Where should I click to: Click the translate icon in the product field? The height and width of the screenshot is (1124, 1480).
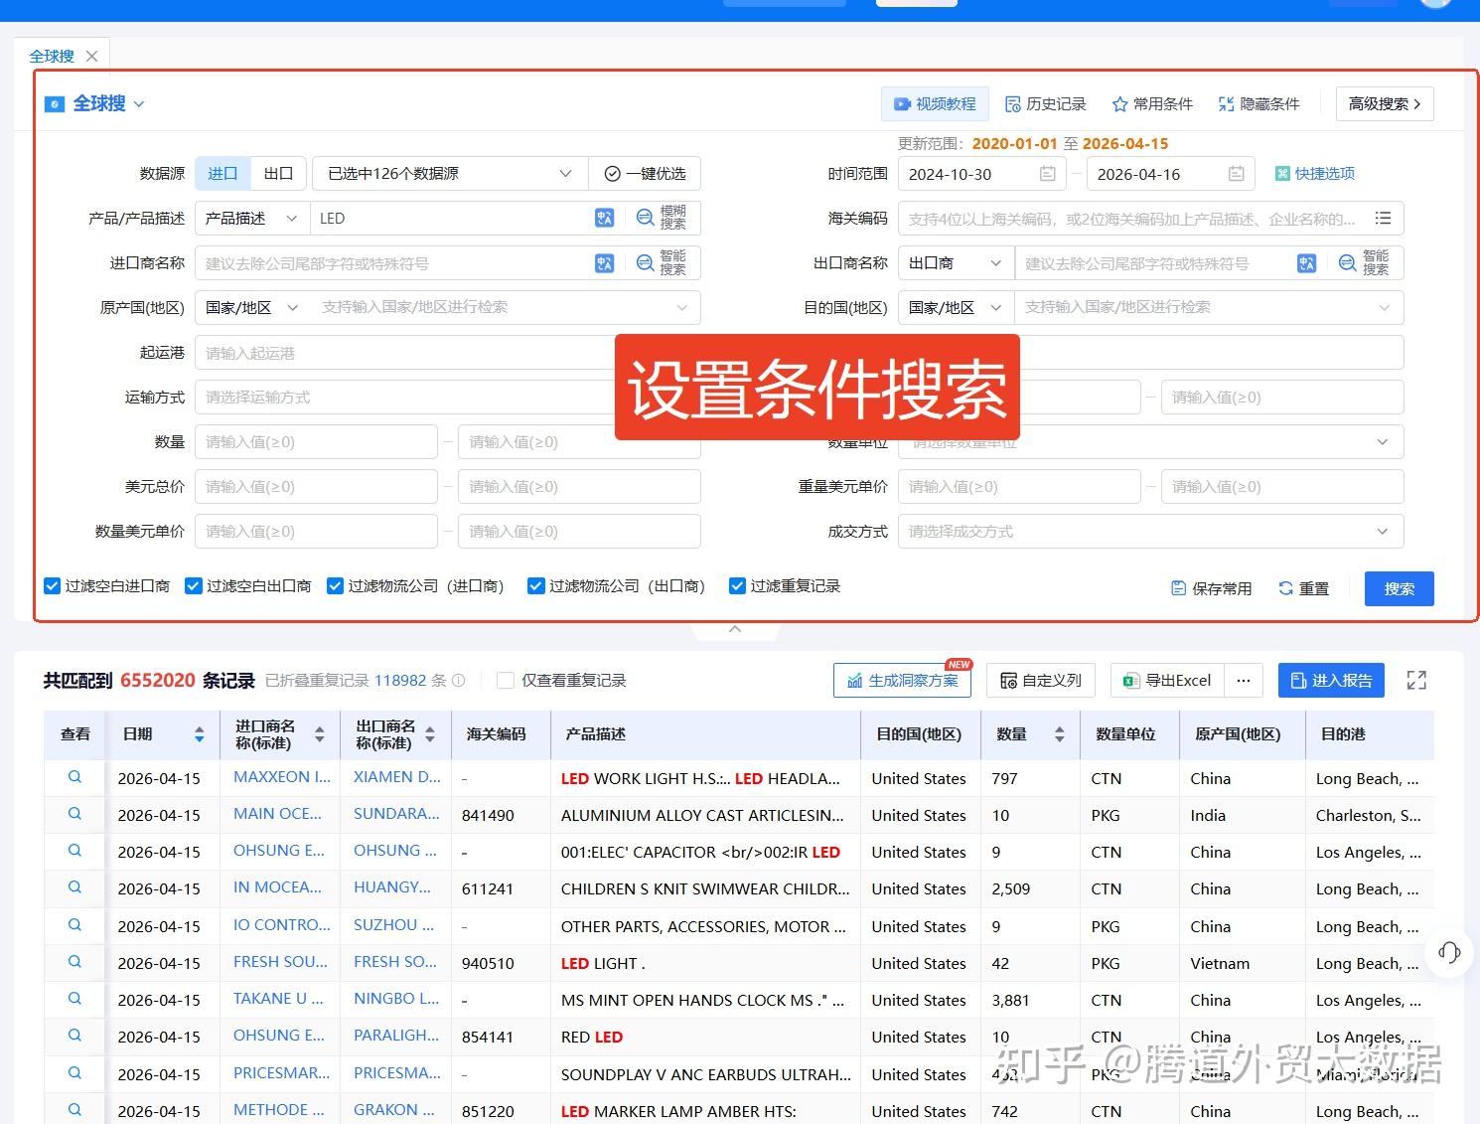[x=604, y=219]
